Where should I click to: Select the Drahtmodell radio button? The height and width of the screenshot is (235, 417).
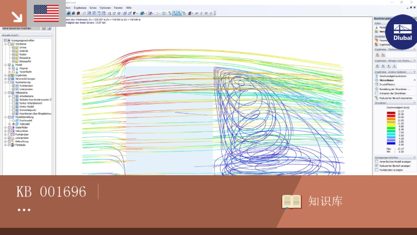point(13,121)
